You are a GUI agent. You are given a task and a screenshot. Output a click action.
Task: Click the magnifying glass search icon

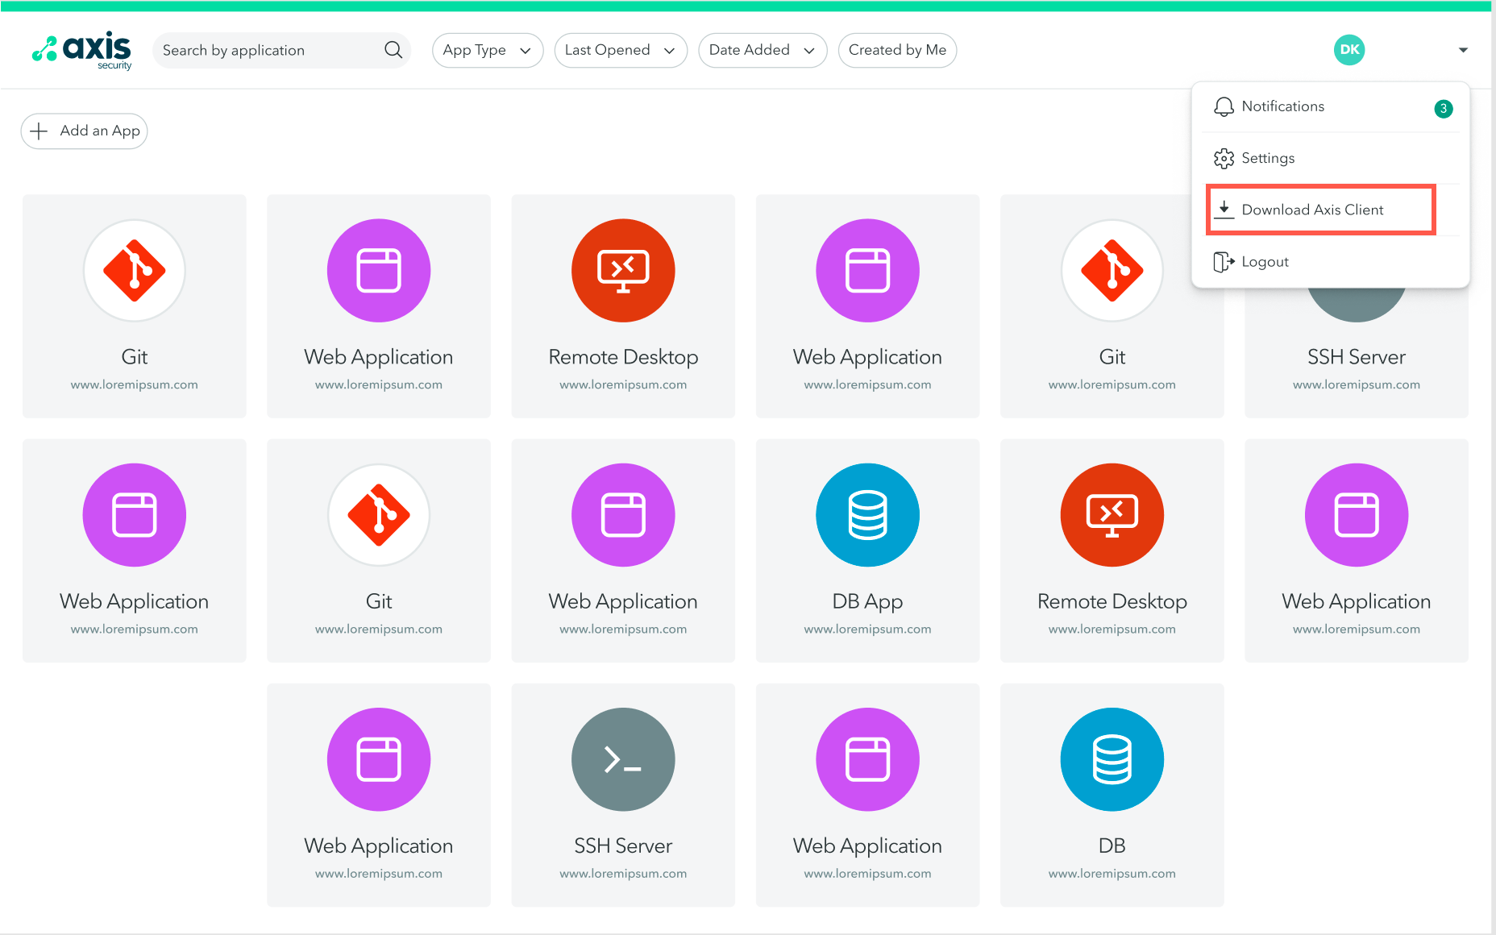click(393, 50)
